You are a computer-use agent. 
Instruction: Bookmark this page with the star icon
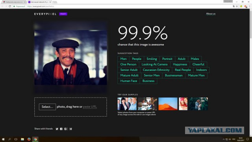[x=237, y=6]
